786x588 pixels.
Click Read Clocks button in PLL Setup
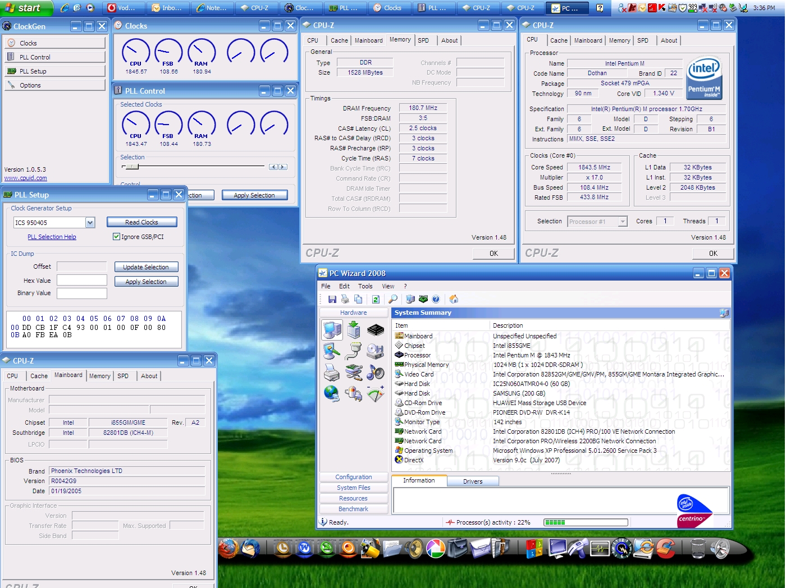(x=142, y=222)
